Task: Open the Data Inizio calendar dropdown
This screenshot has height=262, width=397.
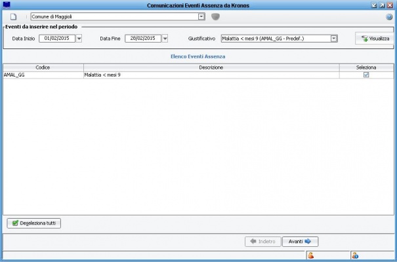Action: 79,39
